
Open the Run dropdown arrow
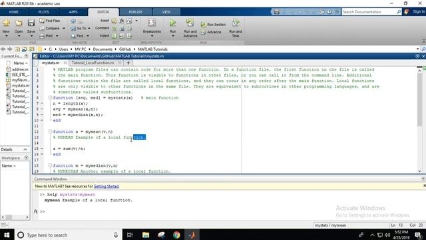coord(173,36)
